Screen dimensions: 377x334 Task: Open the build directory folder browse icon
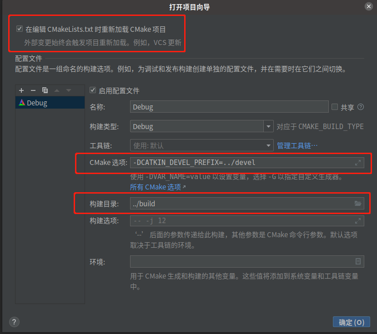(358, 204)
